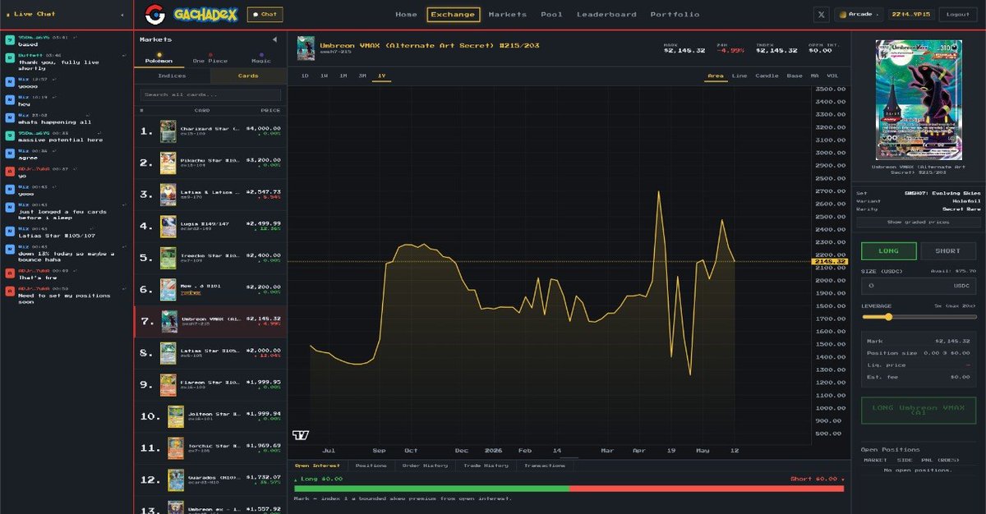This screenshot has height=514, width=986.
Task: Click the wallet address button
Action: [x=911, y=14]
